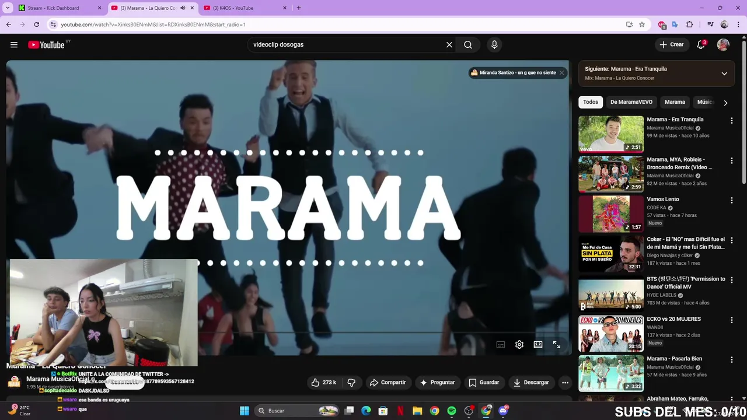Mute the Marama tab audio icon
This screenshot has width=747, height=420.
click(183, 8)
